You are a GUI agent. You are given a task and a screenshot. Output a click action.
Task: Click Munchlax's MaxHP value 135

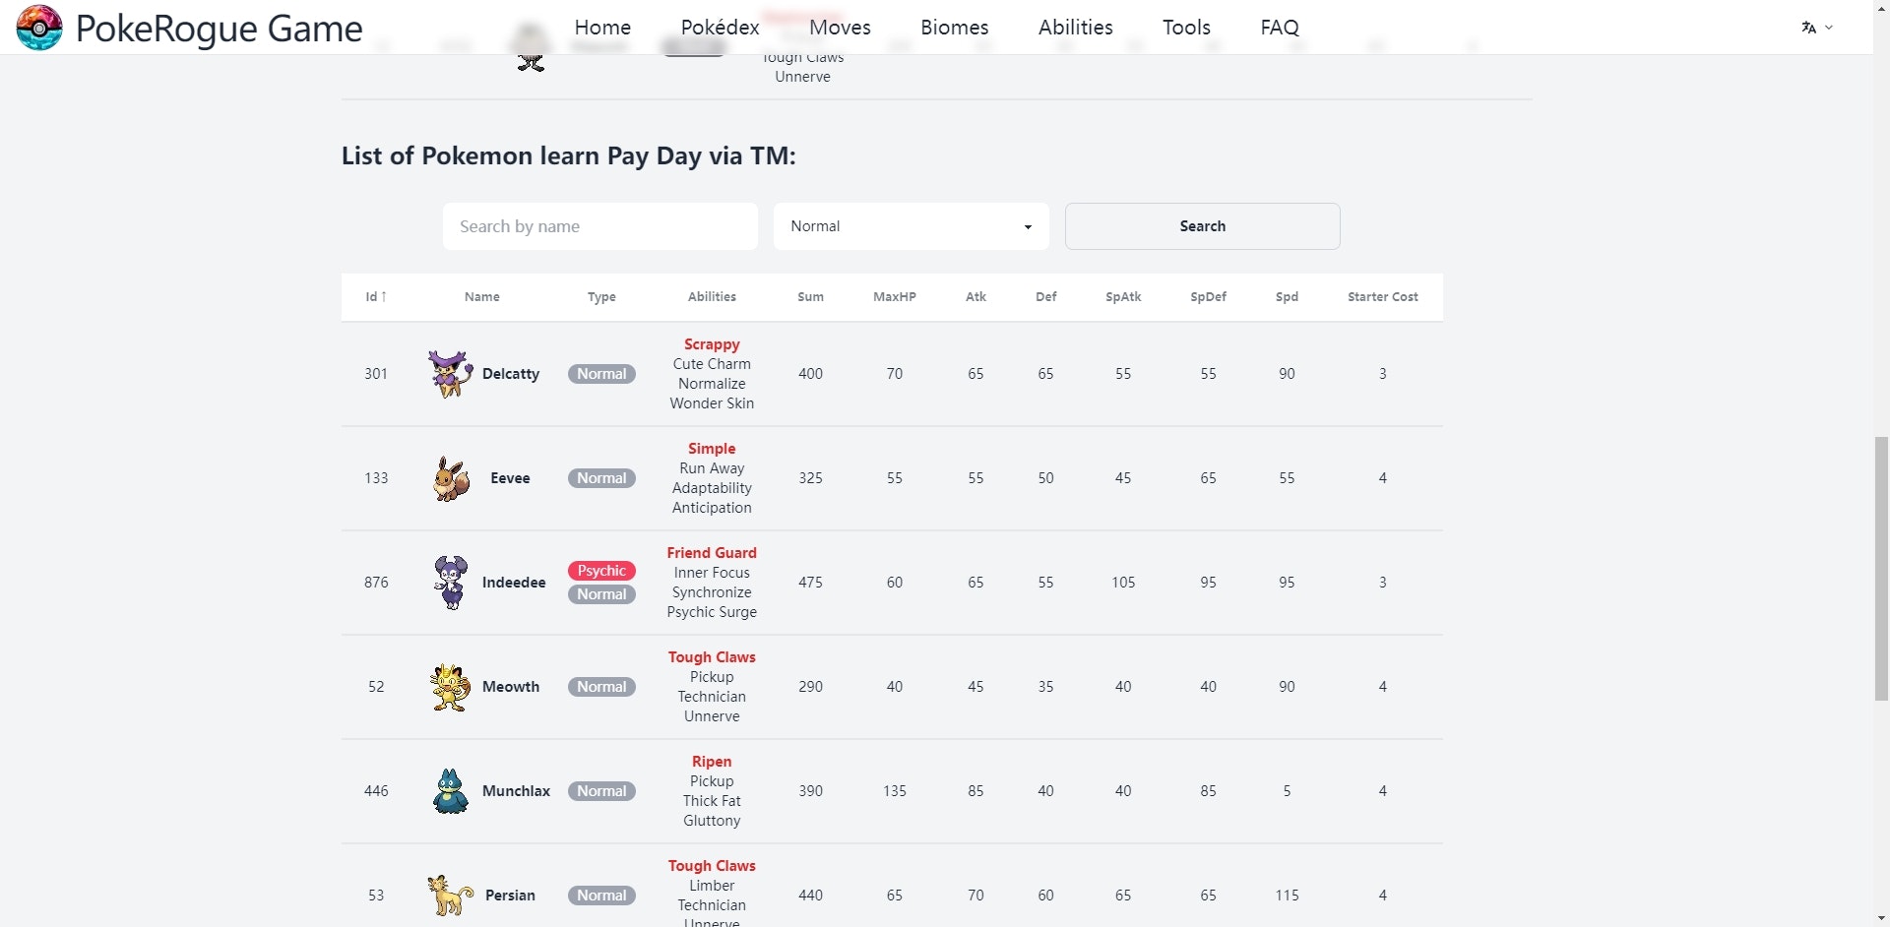894,791
